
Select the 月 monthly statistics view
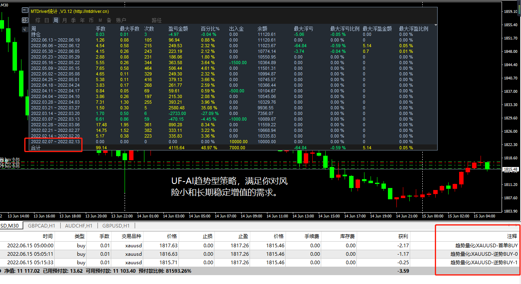tap(64, 20)
